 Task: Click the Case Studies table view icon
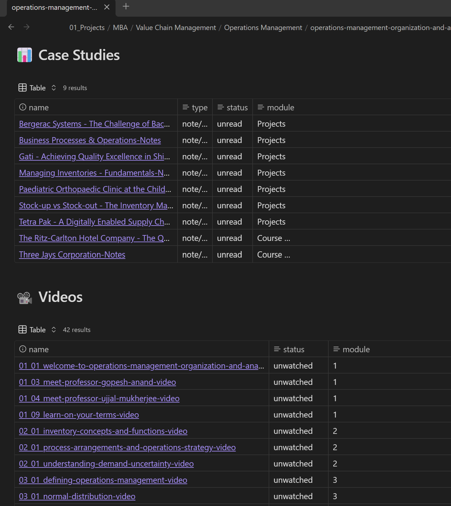coord(23,88)
